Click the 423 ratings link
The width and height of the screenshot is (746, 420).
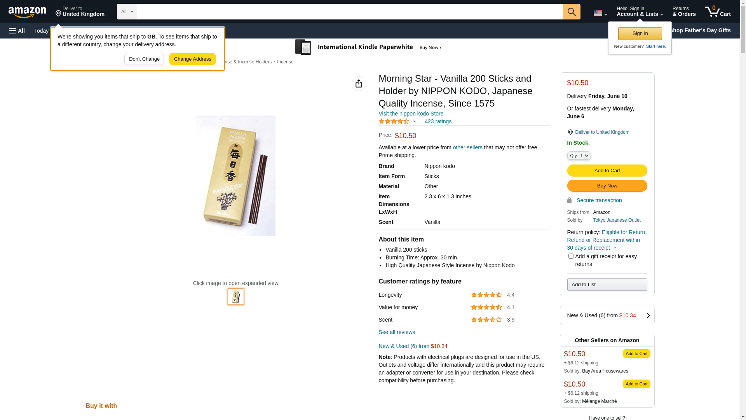[x=438, y=121]
